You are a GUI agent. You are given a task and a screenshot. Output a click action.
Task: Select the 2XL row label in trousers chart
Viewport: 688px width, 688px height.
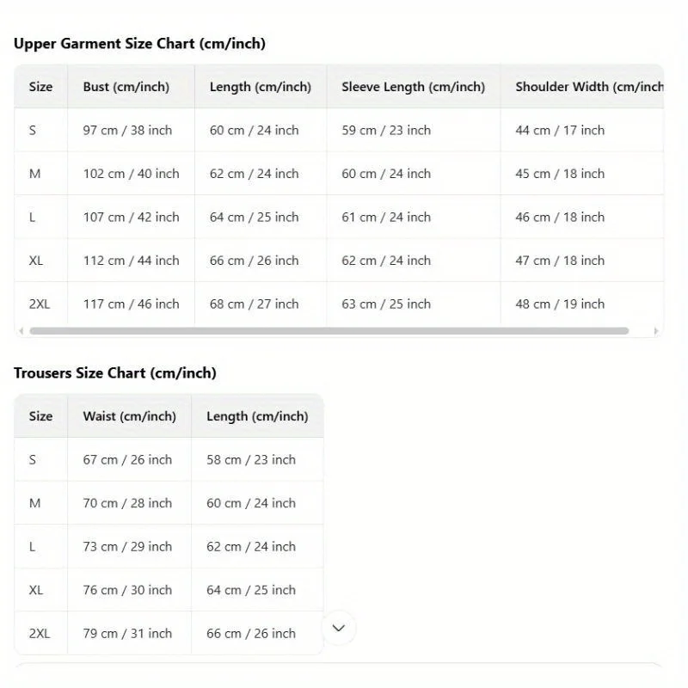pyautogui.click(x=40, y=634)
